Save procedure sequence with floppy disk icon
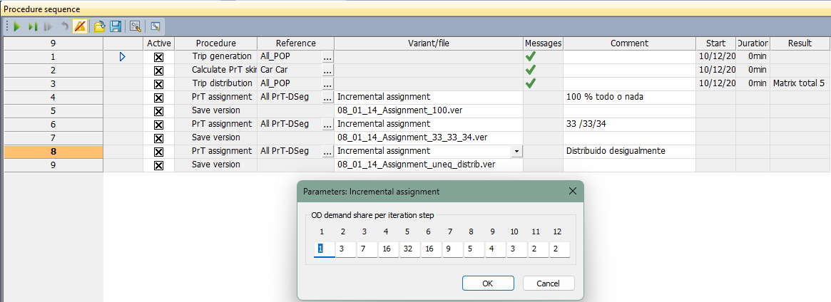This screenshot has height=302, width=831. coord(116,26)
